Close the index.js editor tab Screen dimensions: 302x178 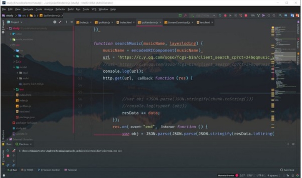pyautogui.click(x=91, y=23)
